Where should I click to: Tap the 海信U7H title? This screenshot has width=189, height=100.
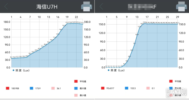point(47,7)
